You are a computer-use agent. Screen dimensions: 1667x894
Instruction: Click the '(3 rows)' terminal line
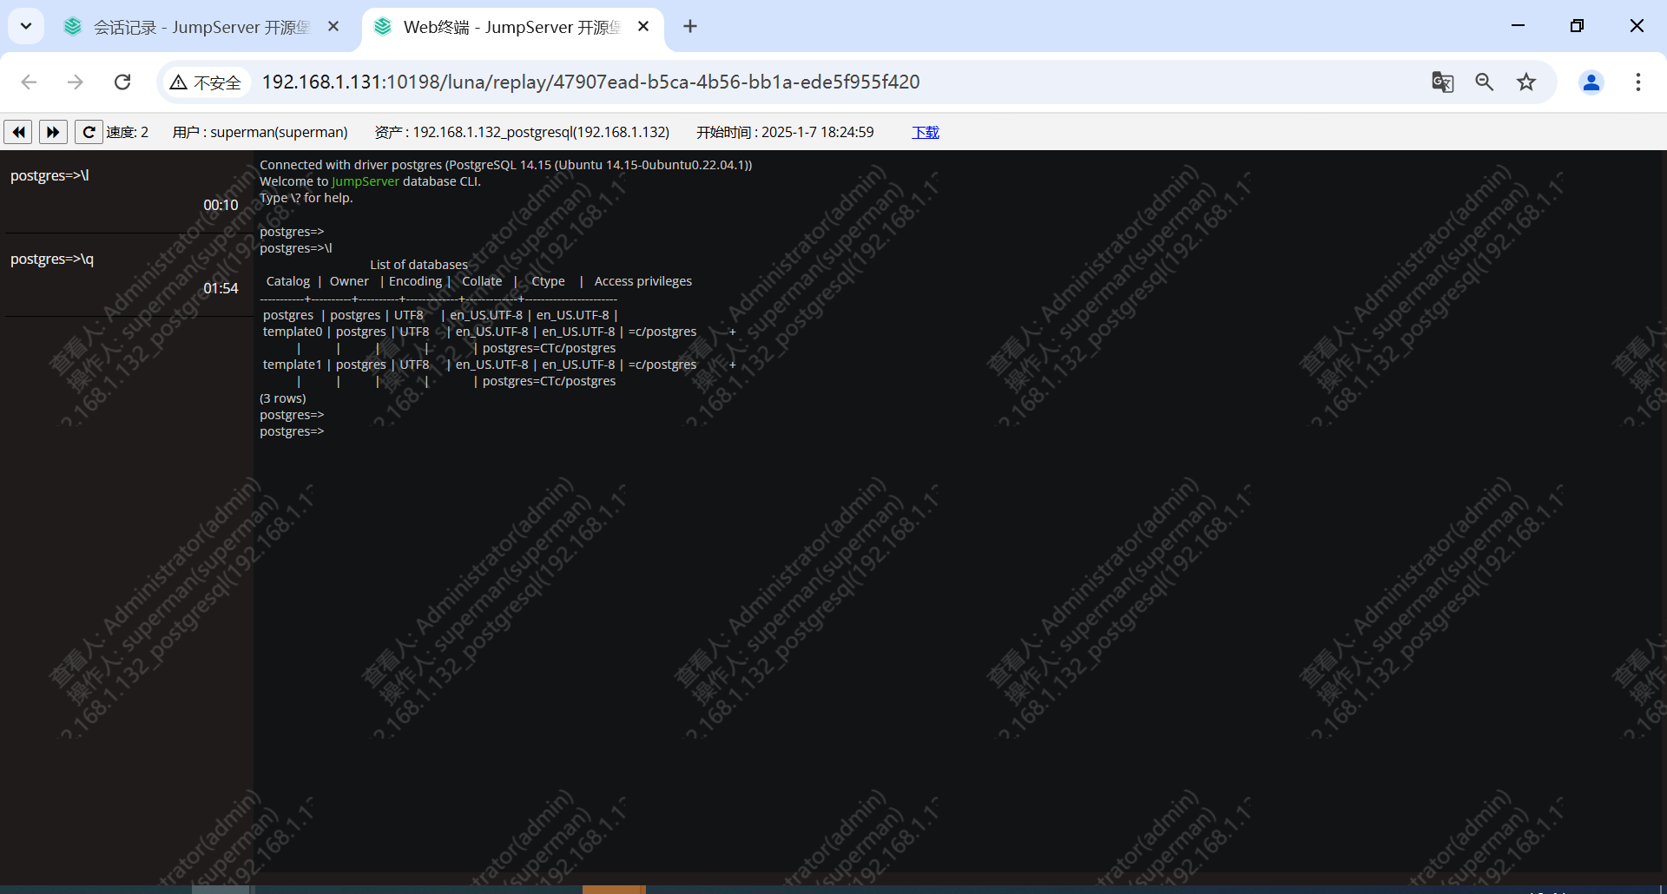283,398
